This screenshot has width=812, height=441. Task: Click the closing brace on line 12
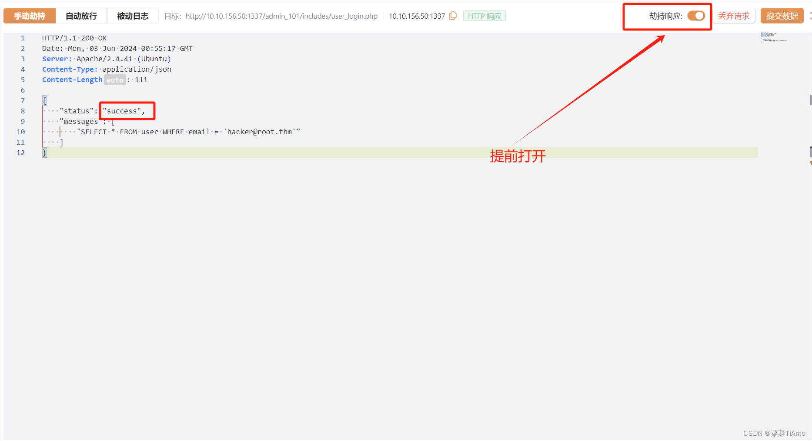click(x=44, y=153)
